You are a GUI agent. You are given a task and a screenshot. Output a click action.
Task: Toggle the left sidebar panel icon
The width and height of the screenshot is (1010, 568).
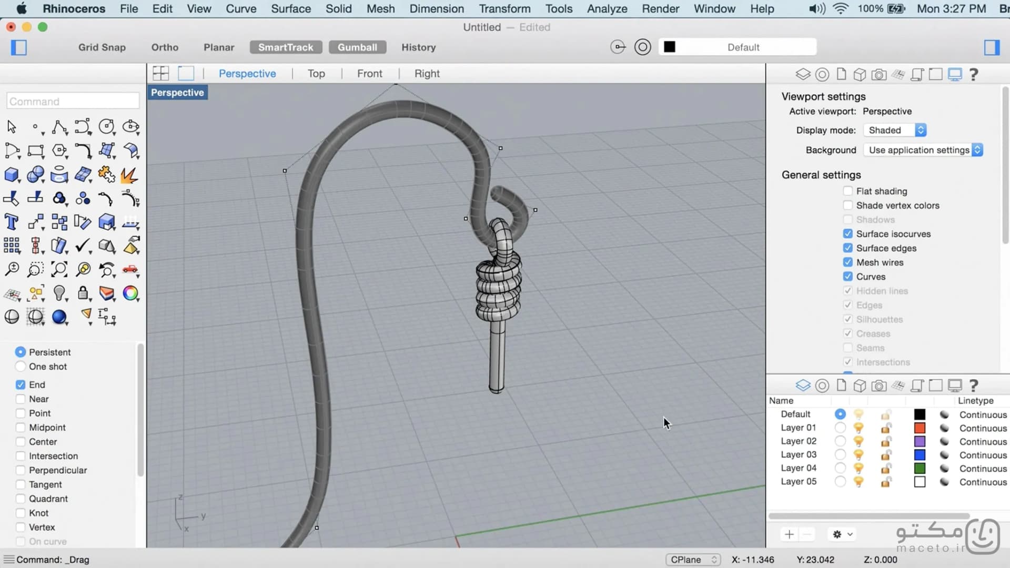(19, 47)
